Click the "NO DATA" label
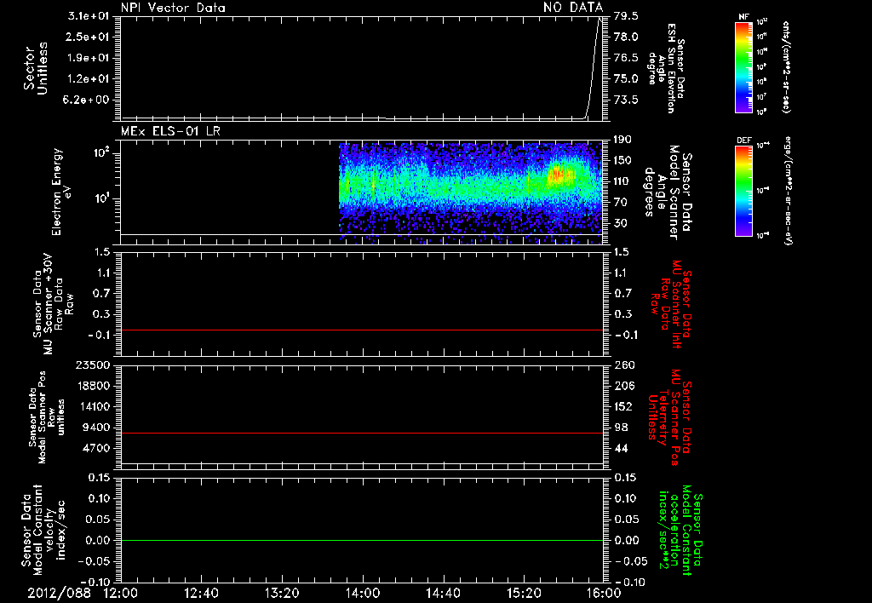This screenshot has width=872, height=603. (573, 8)
